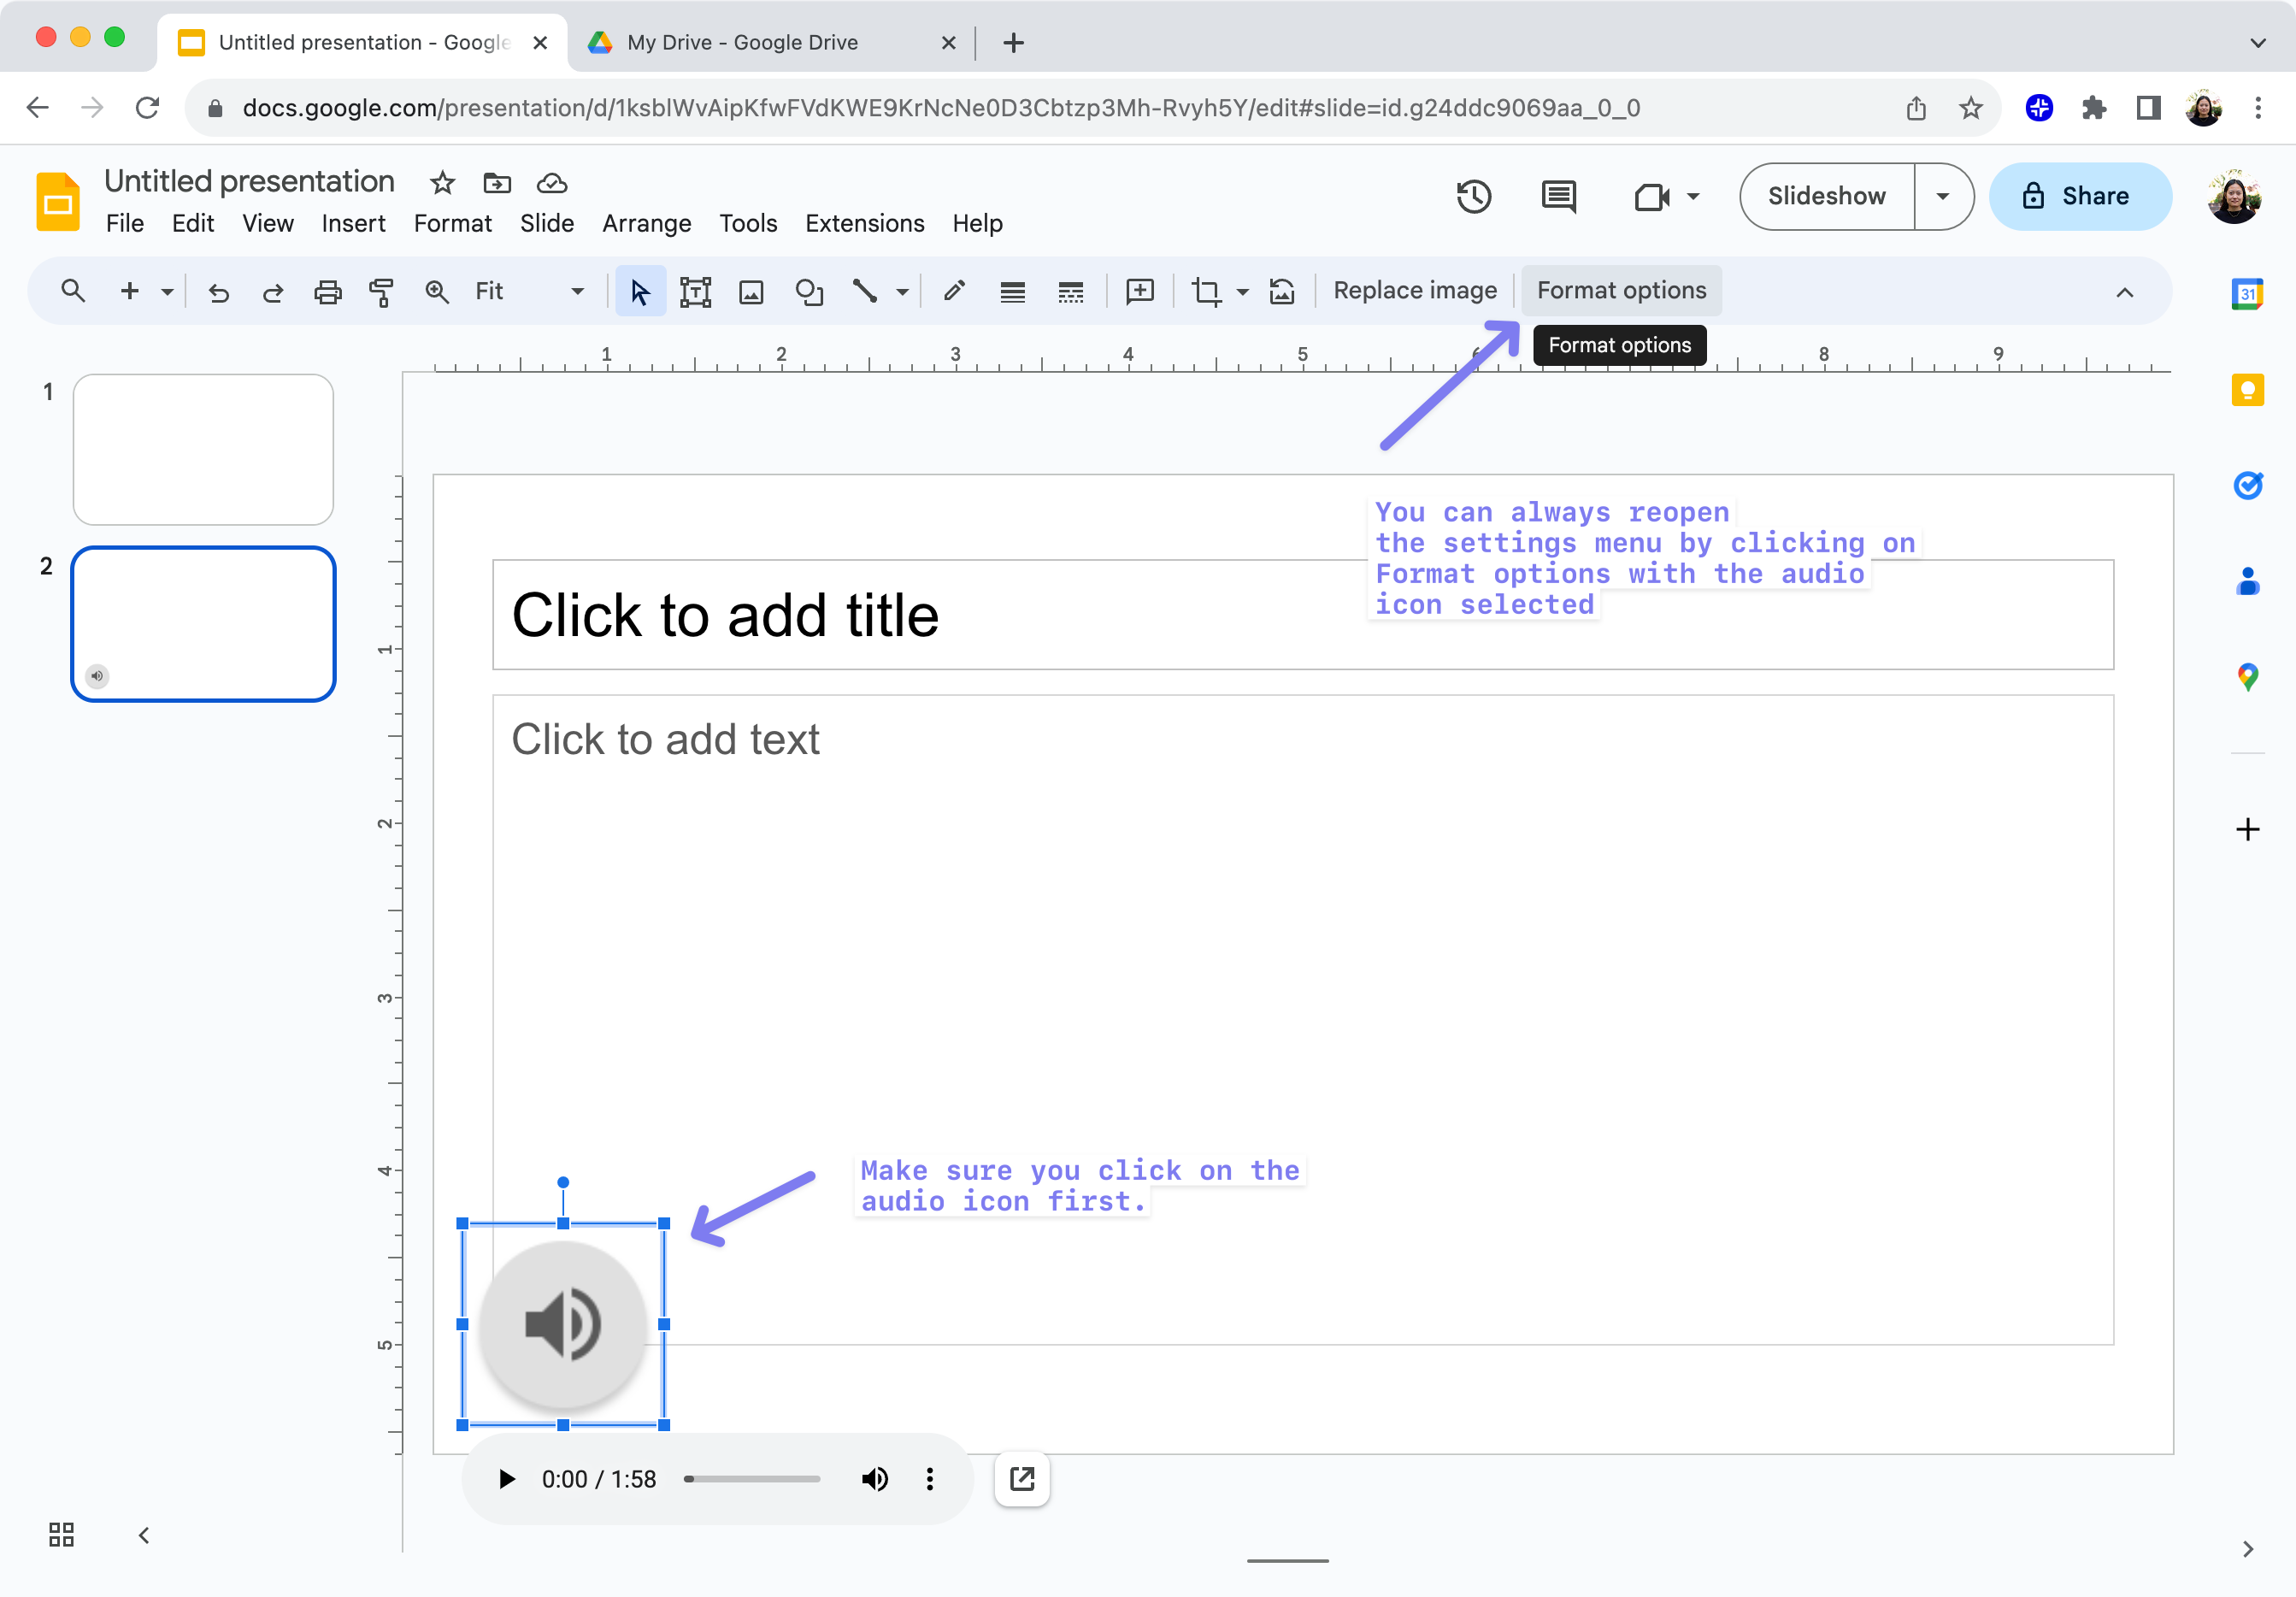Open version history clock icon
Viewport: 2296px width, 1597px height.
[x=1473, y=196]
